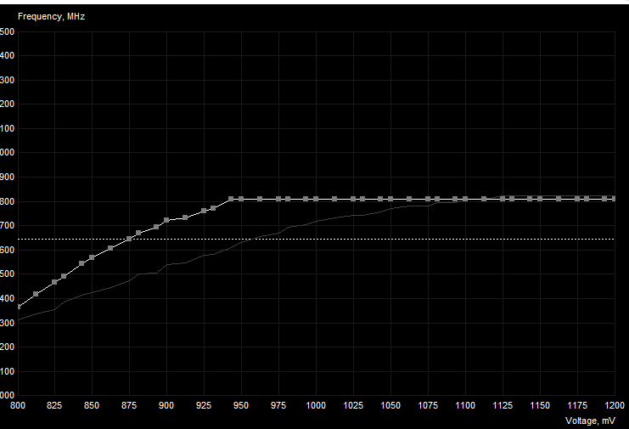The width and height of the screenshot is (629, 429).
Task: Select the curve point on the dotted line at 875 mV
Action: pos(129,239)
